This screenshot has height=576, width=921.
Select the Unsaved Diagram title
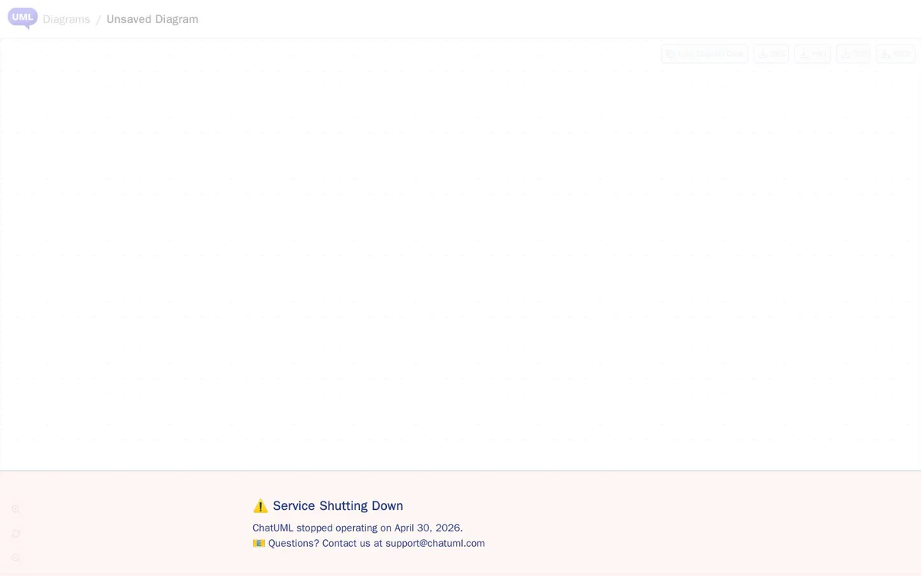tap(152, 19)
